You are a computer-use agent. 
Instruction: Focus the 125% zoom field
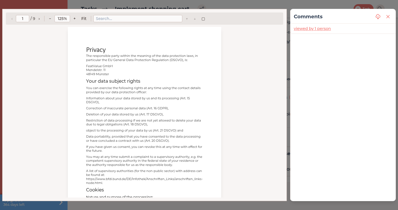pos(62,19)
